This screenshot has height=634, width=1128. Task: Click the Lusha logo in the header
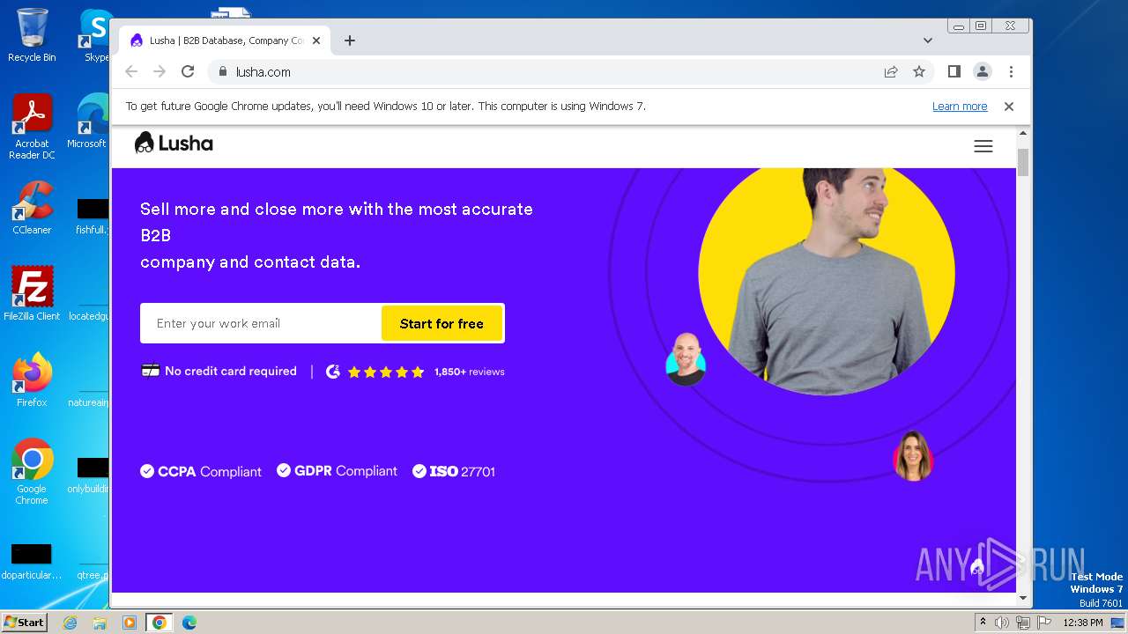tap(174, 143)
